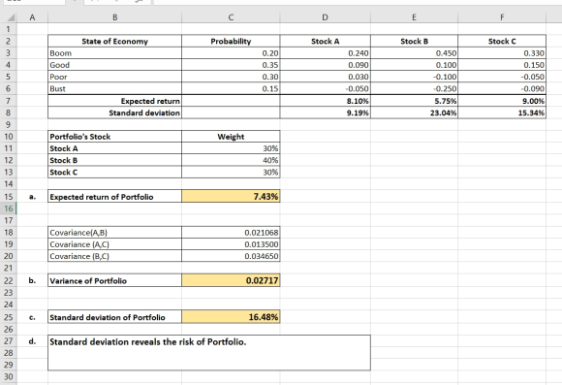Select Stock B expected return 5.75%

(x=415, y=101)
